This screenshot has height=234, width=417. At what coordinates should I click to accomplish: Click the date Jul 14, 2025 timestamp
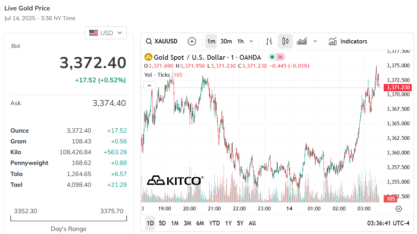click(x=40, y=18)
